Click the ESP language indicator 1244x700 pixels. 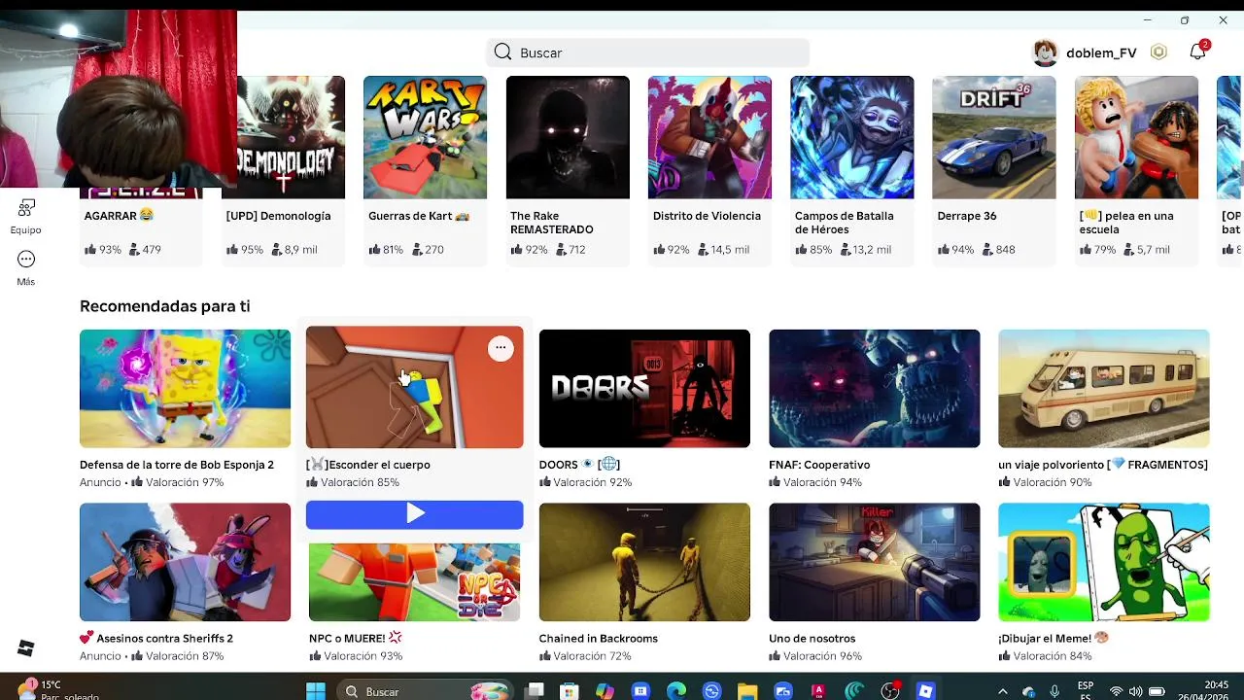pos(1086,685)
